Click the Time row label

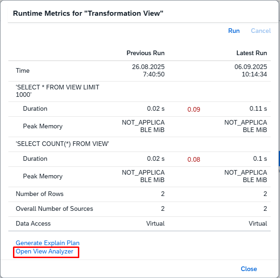23,70
